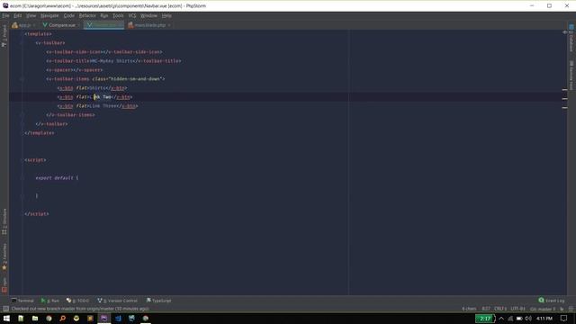Image resolution: width=576 pixels, height=324 pixels.
Task: Click the 'Link Three' button code line
Action: point(98,106)
